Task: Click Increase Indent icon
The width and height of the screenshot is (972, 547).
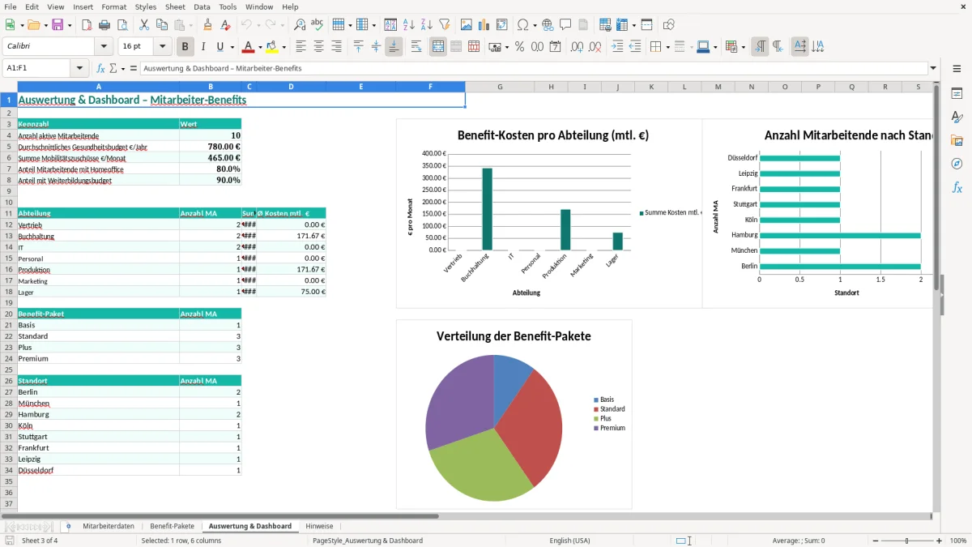Action: [617, 47]
